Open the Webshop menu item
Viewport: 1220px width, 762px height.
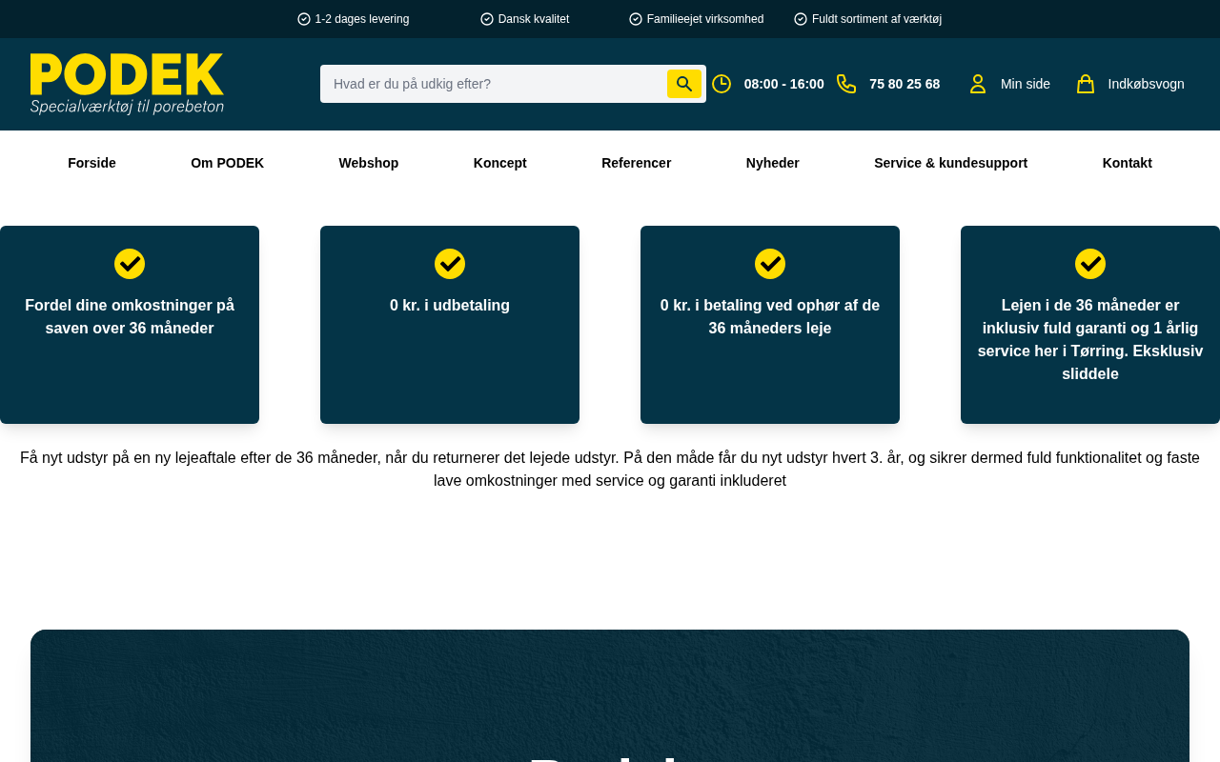369,163
